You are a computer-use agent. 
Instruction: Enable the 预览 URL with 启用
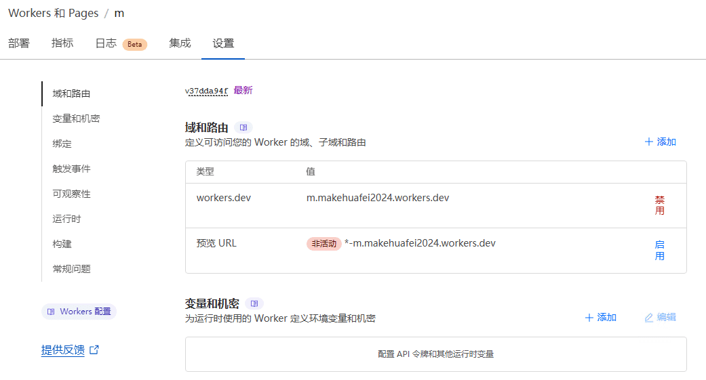click(659, 250)
